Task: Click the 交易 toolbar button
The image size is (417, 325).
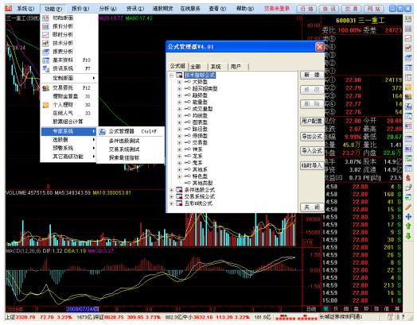Action: pos(351,9)
